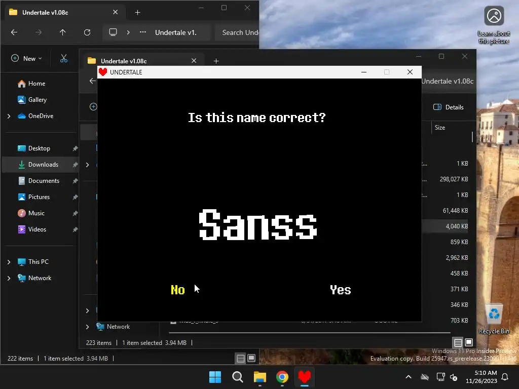Go back in the rear Explorer window

14,32
